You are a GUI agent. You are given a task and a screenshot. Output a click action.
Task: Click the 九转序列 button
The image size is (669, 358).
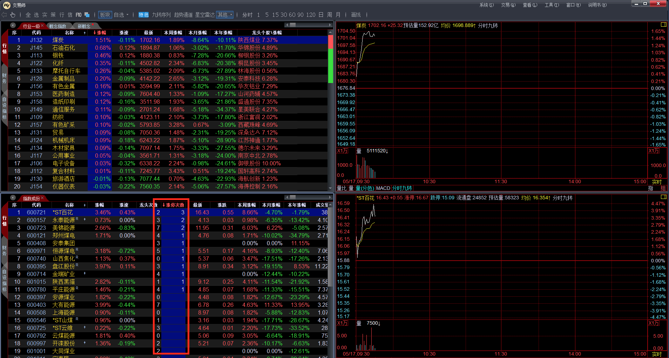click(161, 15)
